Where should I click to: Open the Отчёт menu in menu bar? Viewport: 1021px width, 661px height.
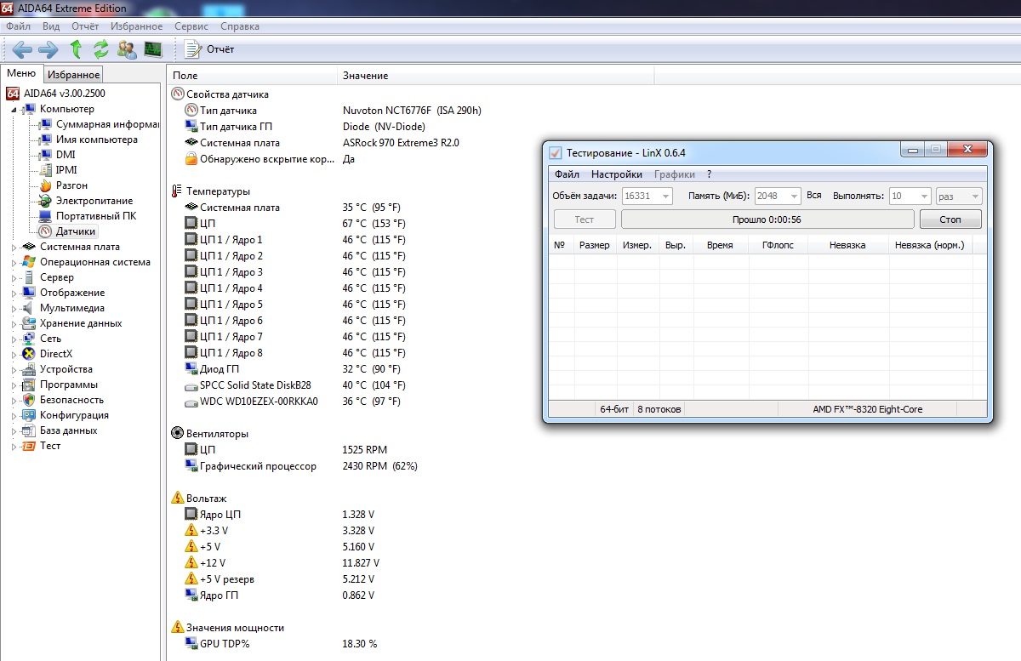pos(85,26)
